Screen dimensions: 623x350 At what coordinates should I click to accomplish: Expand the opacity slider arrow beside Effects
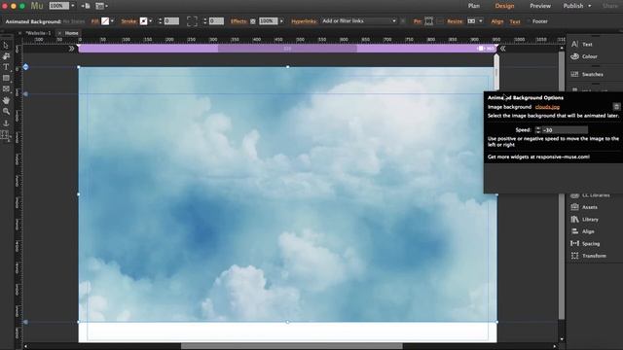point(281,21)
